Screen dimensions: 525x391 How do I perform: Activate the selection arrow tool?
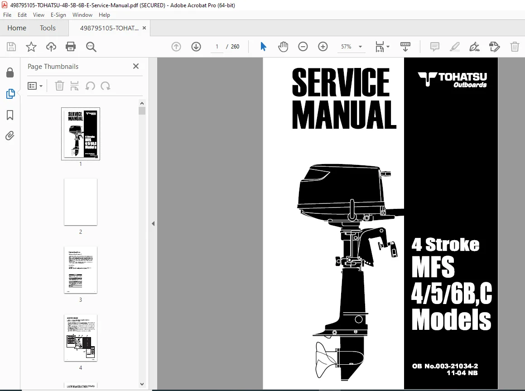point(263,47)
